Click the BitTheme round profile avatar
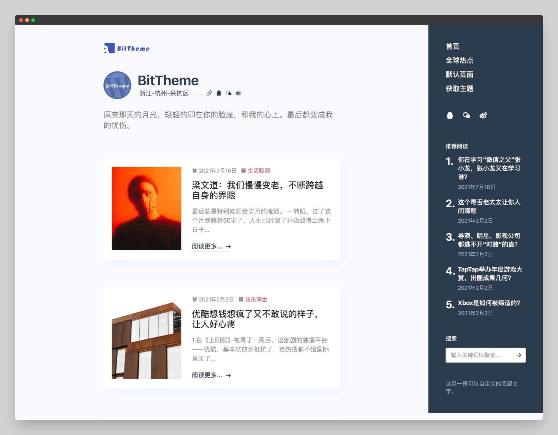 coord(117,85)
